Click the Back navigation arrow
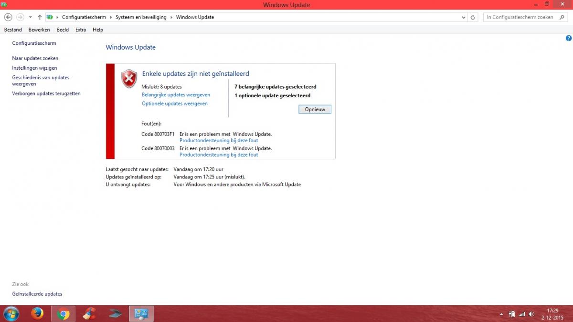The height and width of the screenshot is (322, 573). (x=8, y=17)
